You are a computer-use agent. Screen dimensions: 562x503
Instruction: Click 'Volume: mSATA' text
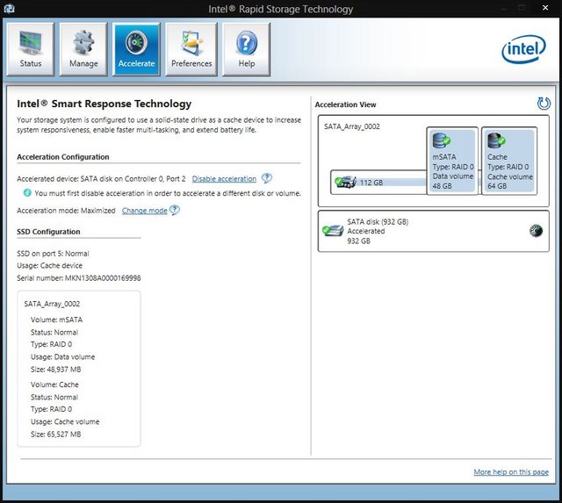56,320
